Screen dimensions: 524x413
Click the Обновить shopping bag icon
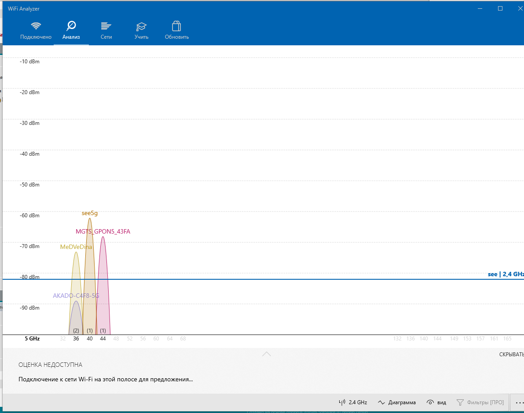click(176, 26)
